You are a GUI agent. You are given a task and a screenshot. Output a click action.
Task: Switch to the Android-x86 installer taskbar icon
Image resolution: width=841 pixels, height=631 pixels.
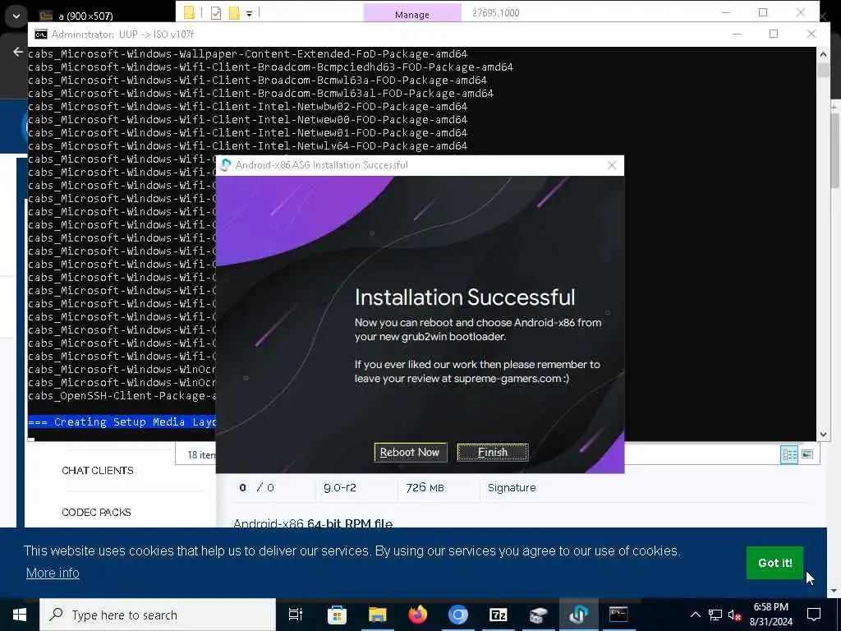click(578, 615)
